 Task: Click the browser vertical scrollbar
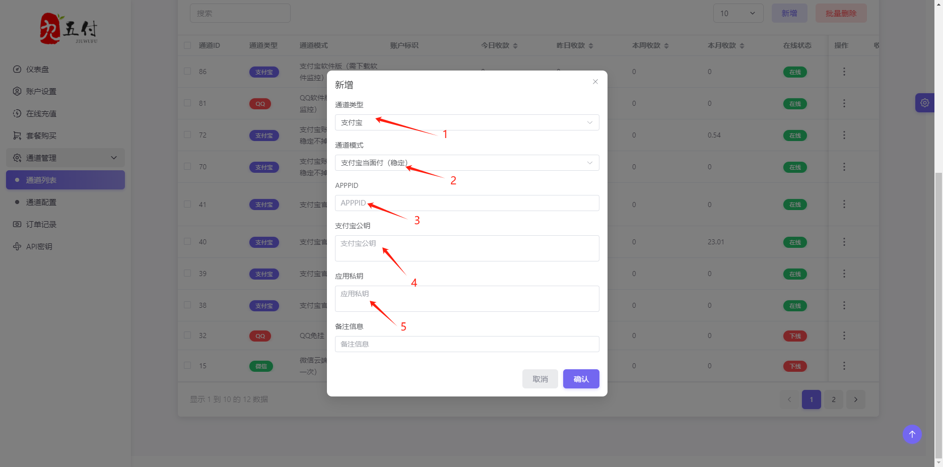938,315
